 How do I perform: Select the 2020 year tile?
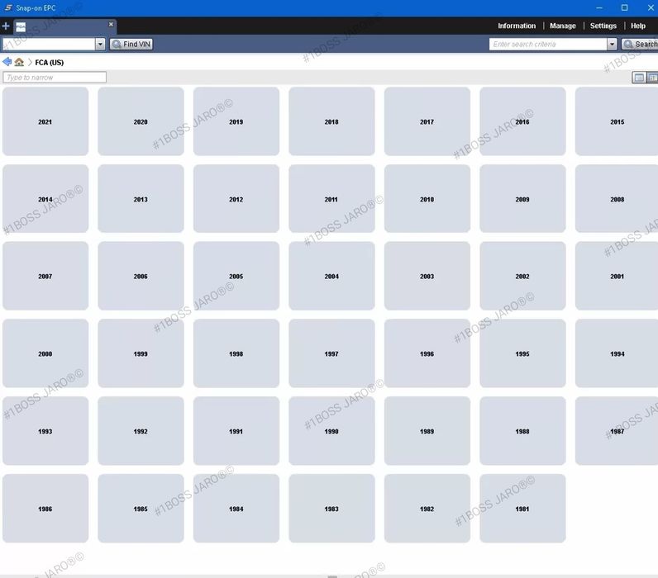pyautogui.click(x=141, y=121)
